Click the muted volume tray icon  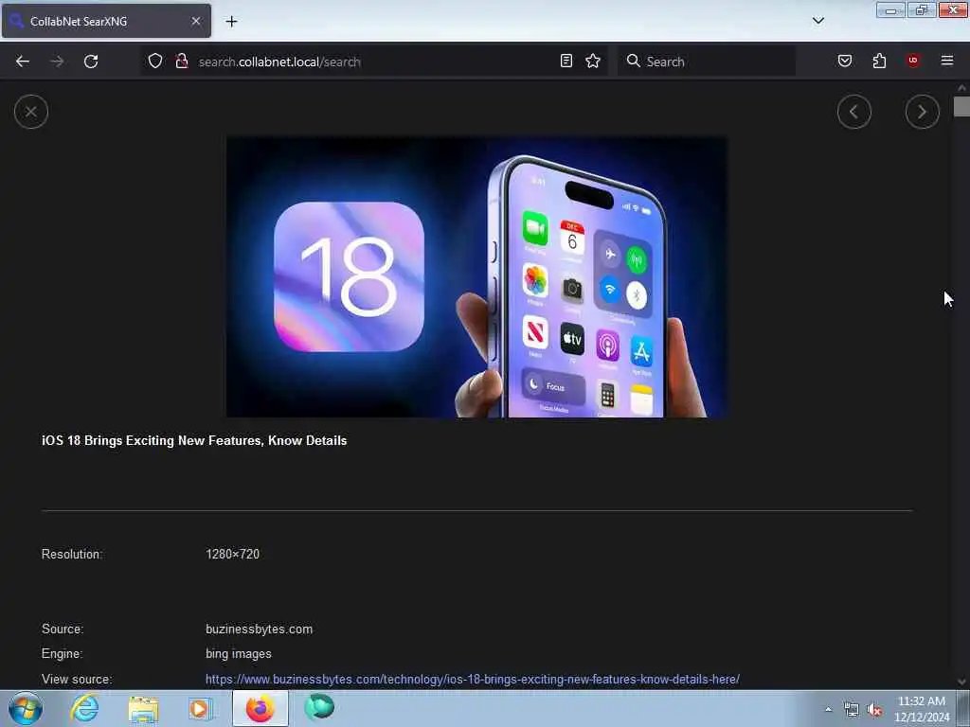(874, 710)
